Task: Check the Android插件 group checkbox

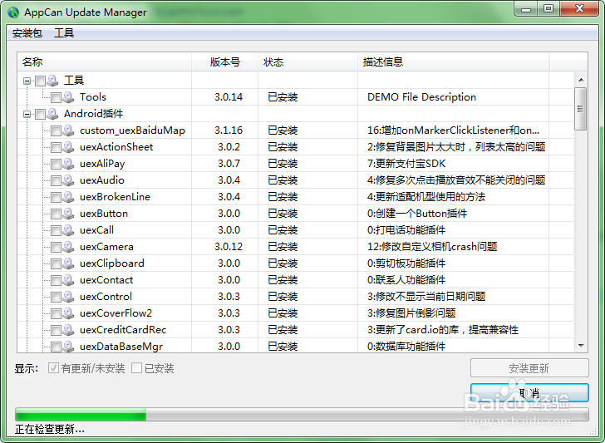Action: 40,114
